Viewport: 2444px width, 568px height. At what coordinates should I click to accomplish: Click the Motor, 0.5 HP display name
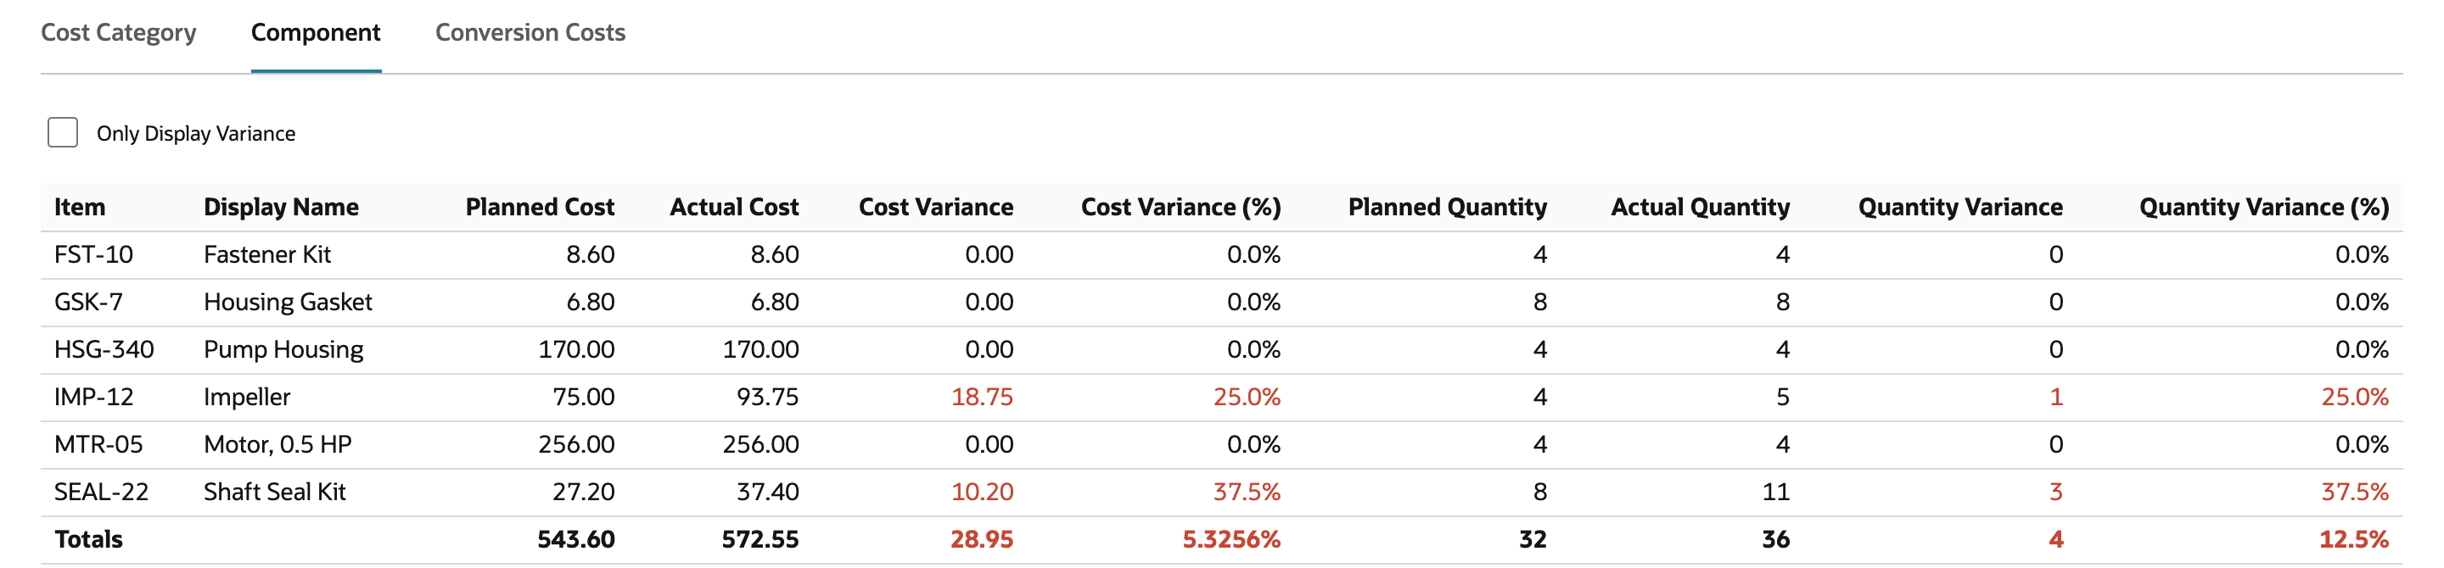click(x=278, y=443)
